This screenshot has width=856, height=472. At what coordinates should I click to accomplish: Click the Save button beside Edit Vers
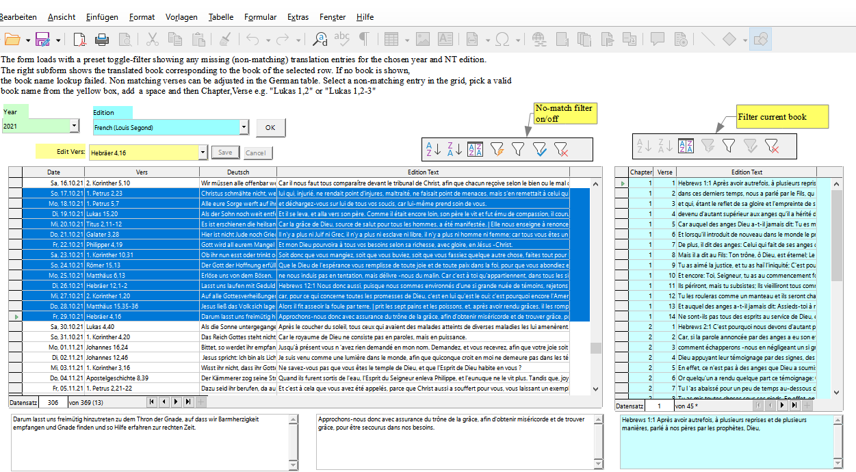click(224, 153)
